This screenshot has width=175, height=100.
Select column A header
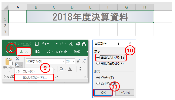pos(18,7)
